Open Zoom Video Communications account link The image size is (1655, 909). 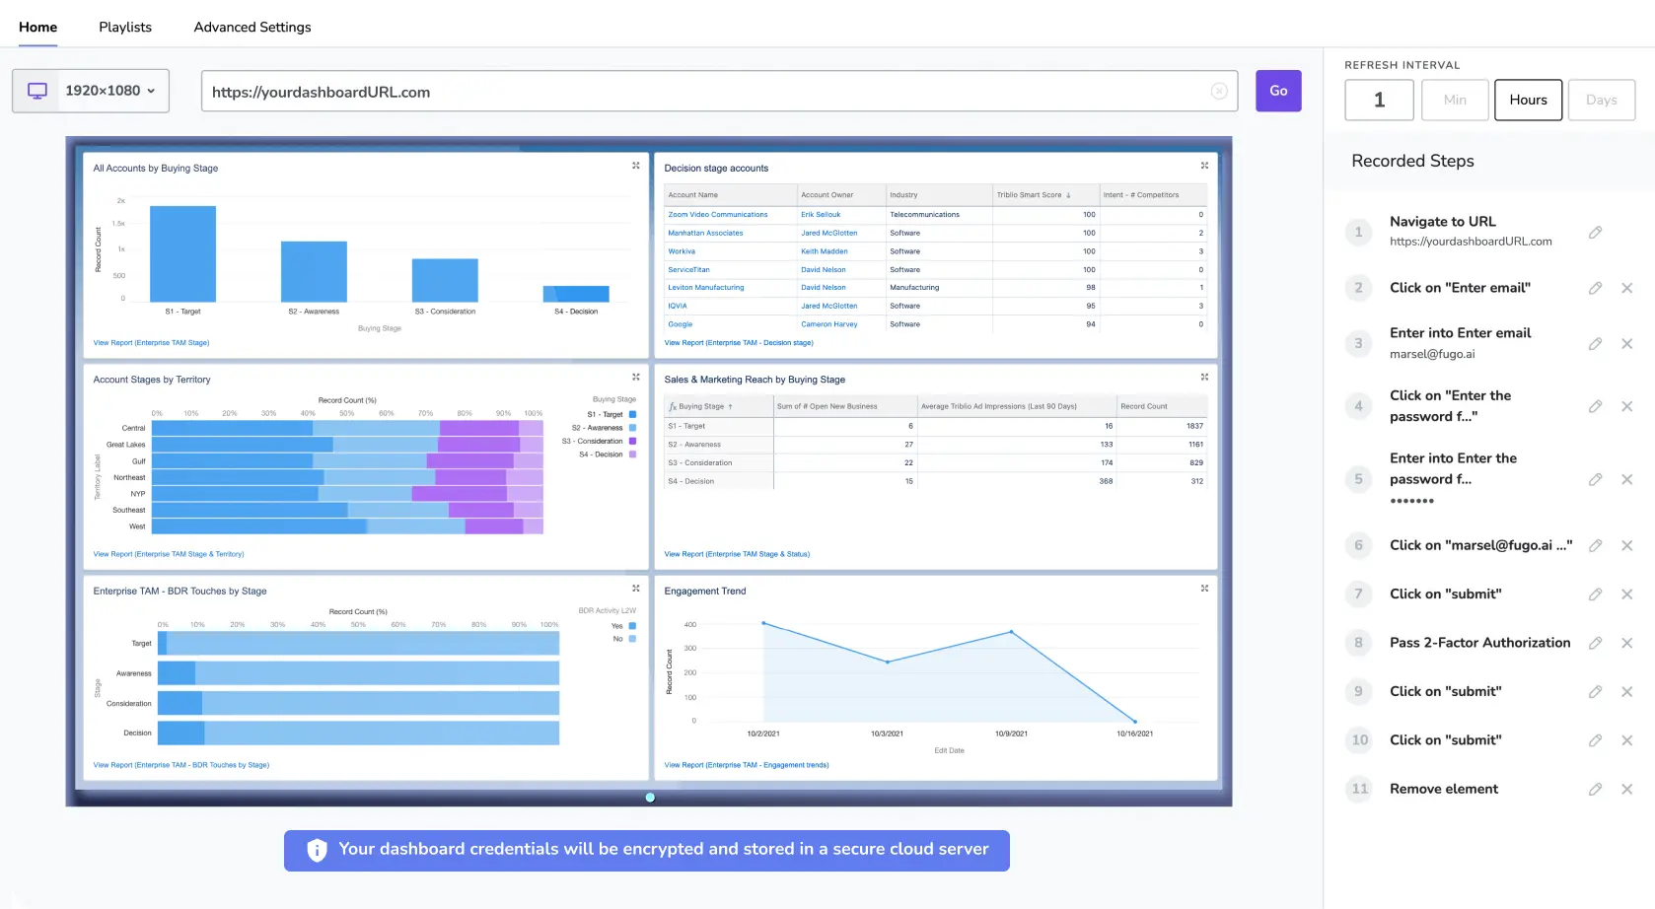pos(718,214)
